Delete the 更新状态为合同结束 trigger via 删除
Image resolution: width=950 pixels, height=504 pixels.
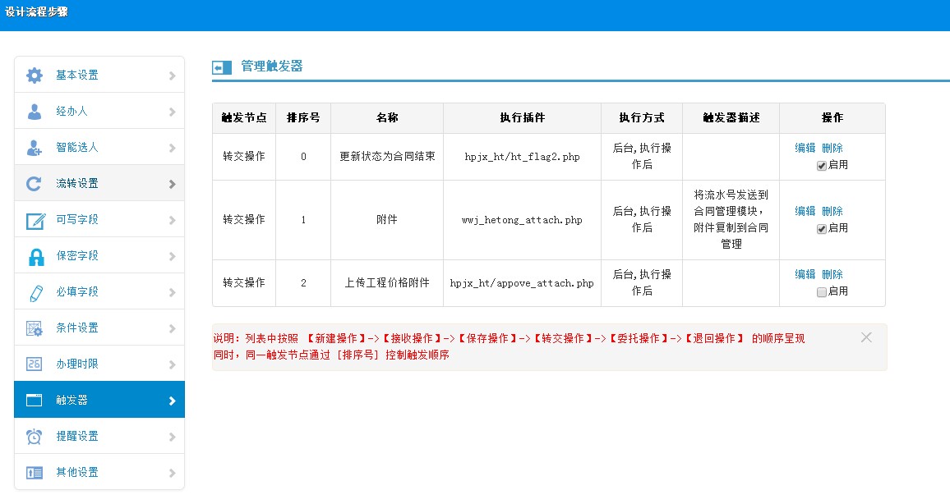[832, 148]
